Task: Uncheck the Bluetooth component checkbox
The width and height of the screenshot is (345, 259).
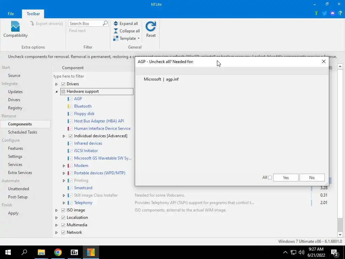Action: click(70, 106)
